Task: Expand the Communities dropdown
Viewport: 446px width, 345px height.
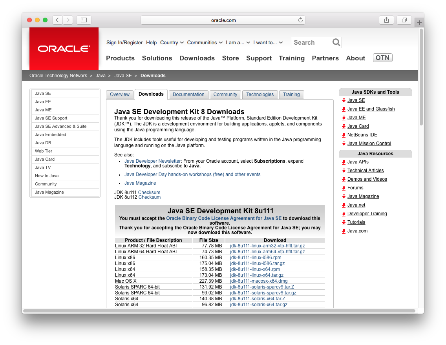Action: tap(205, 43)
